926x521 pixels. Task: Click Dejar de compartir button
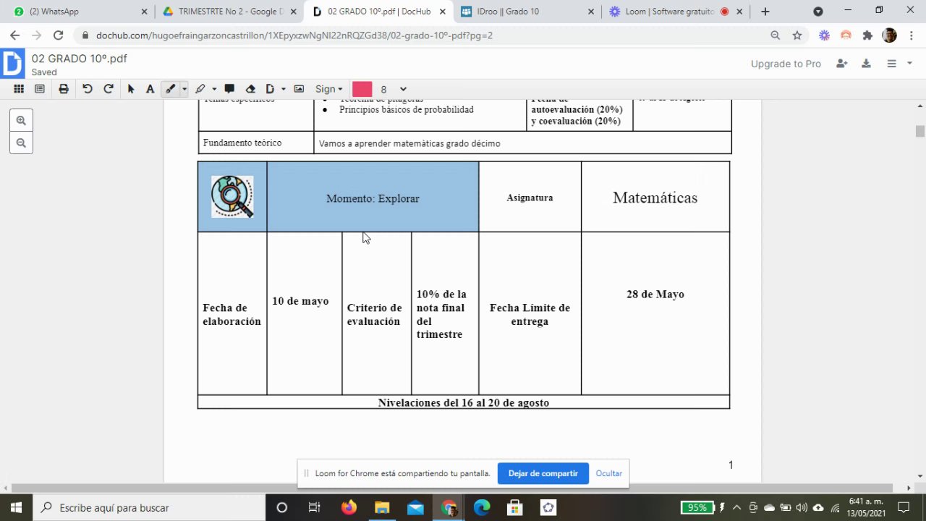(543, 473)
